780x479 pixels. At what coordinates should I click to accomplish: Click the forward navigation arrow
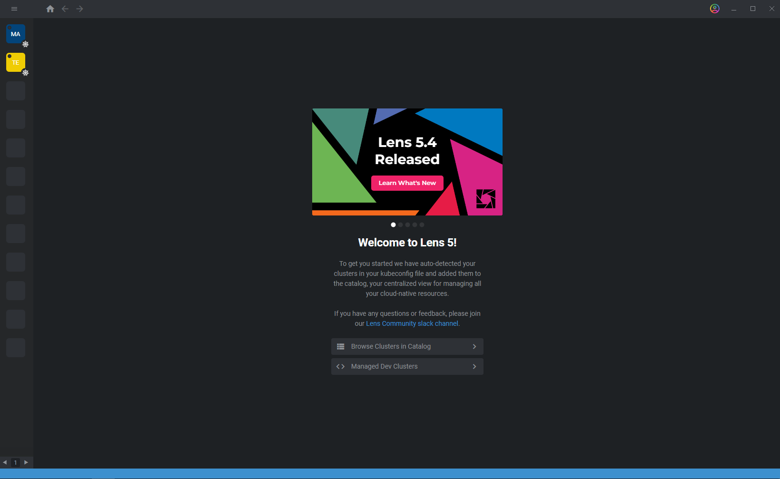79,9
